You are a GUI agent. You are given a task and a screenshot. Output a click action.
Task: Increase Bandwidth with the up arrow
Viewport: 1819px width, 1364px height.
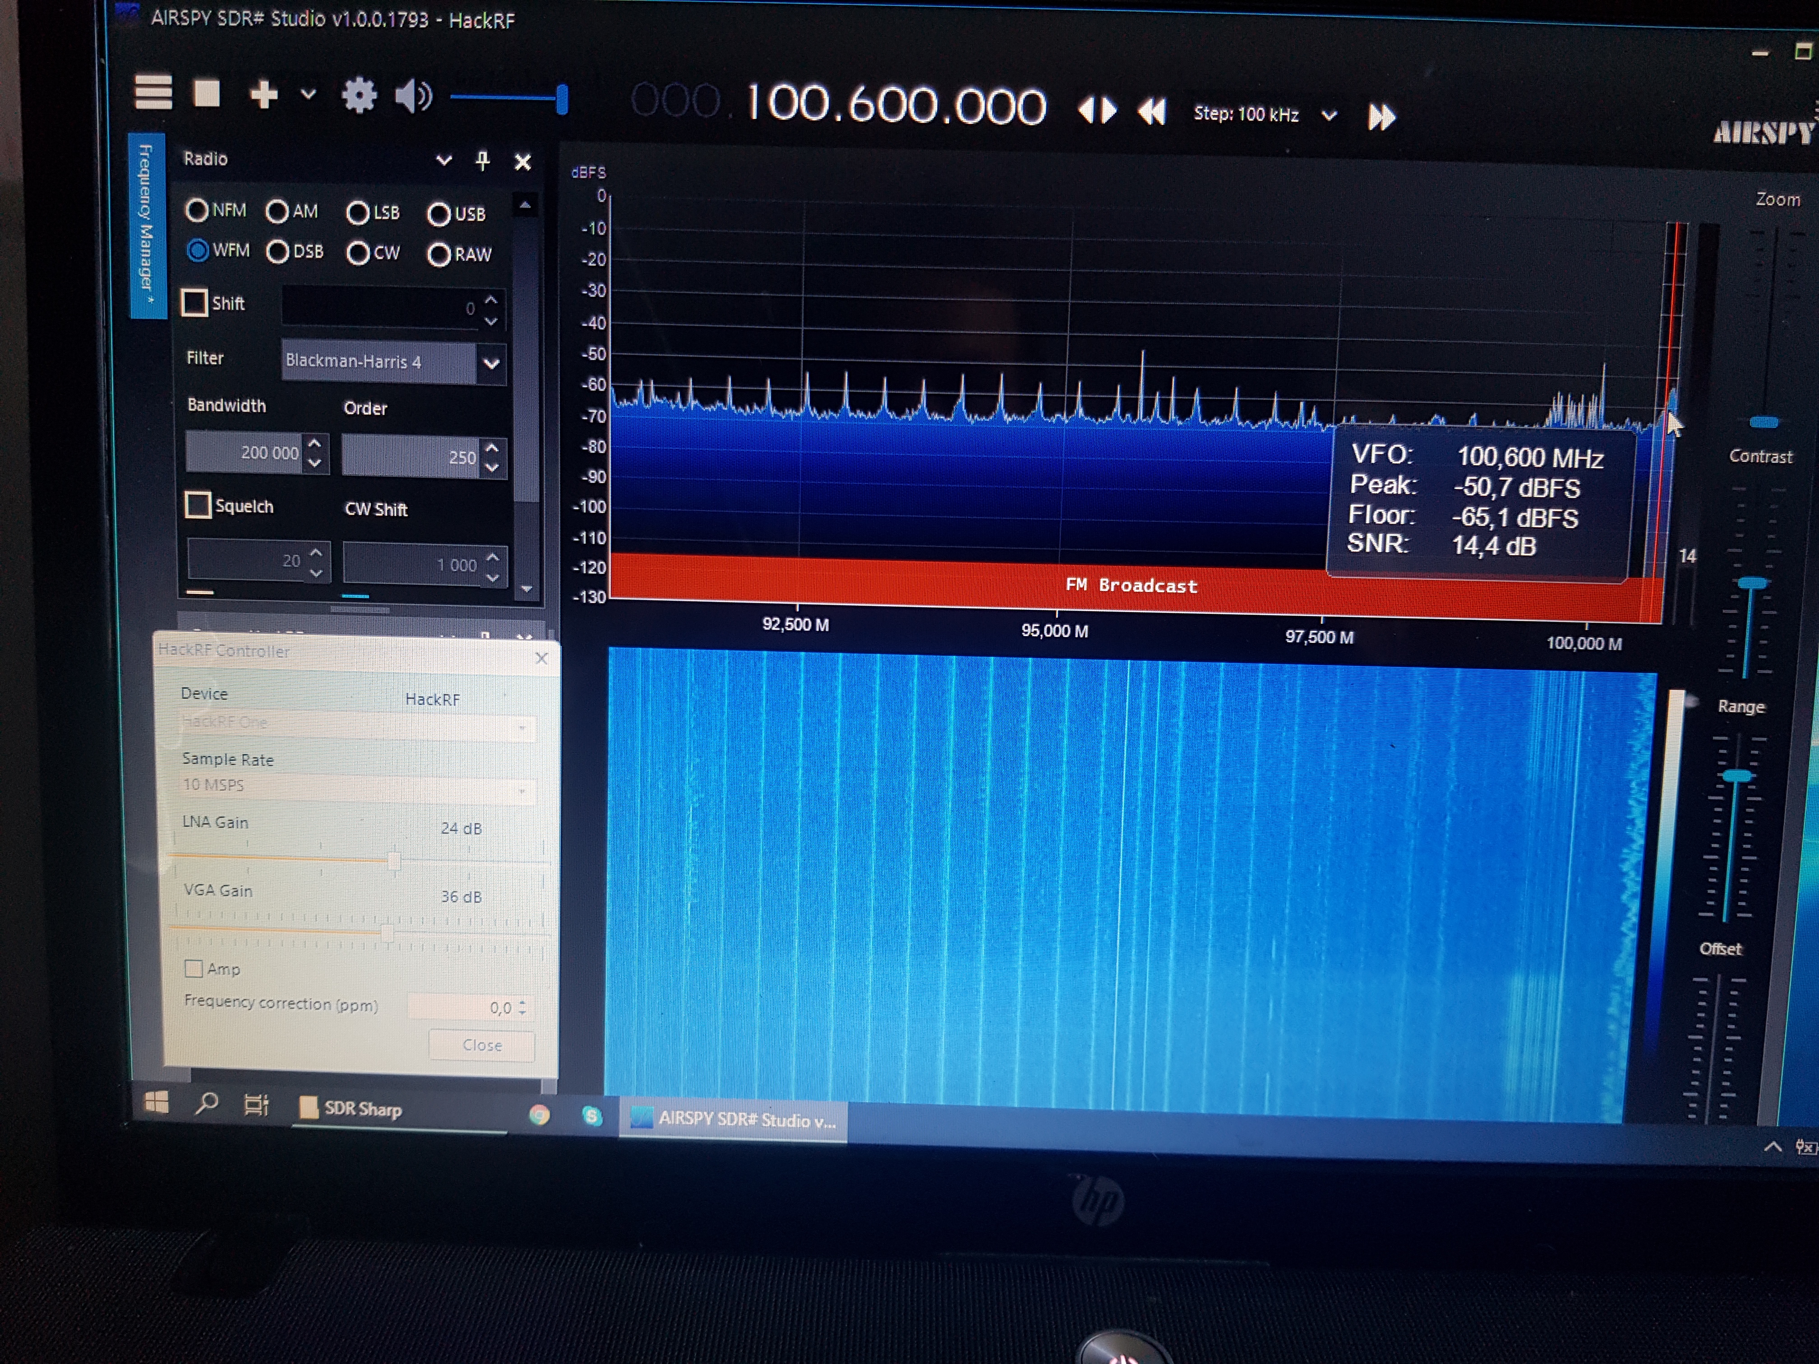(315, 443)
